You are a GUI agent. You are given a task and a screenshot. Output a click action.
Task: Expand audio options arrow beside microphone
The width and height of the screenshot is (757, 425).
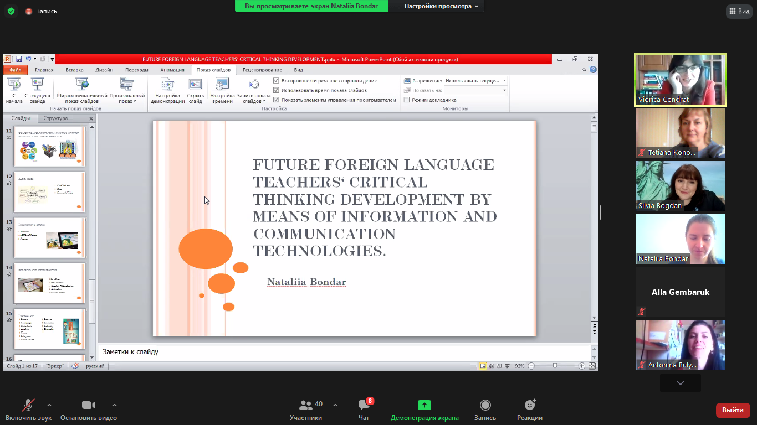pos(49,405)
